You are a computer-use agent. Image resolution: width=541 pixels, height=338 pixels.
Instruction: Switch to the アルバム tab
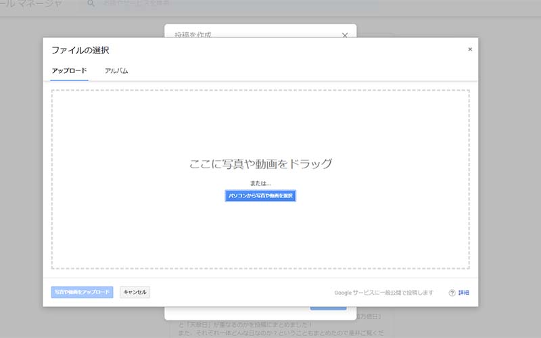click(x=116, y=71)
